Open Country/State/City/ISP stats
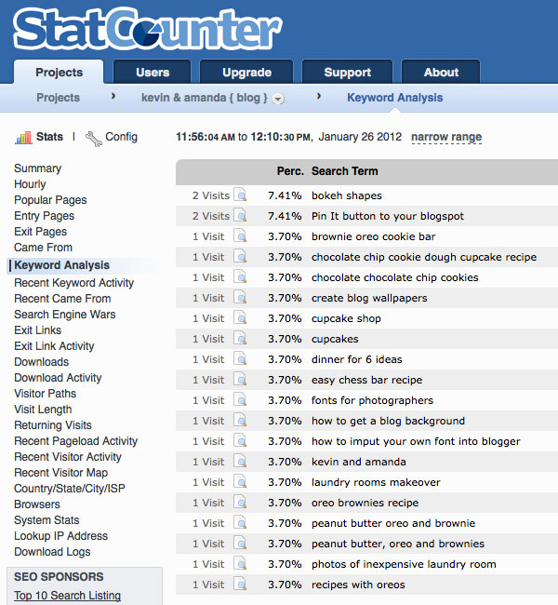The width and height of the screenshot is (558, 605). [70, 489]
